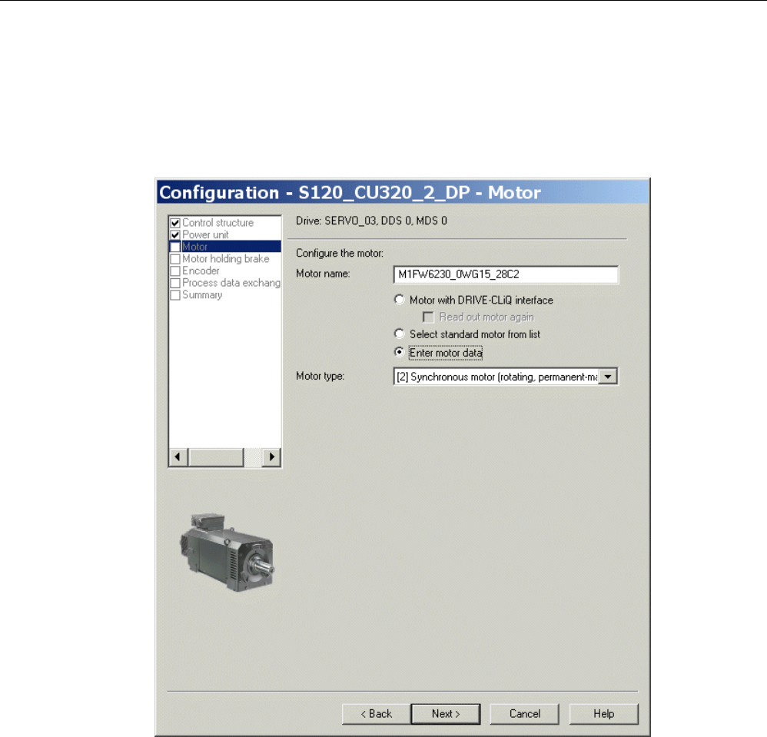Click the step list horizontal scrollbar thumb
Screen dimensions: 767x737
pos(216,457)
